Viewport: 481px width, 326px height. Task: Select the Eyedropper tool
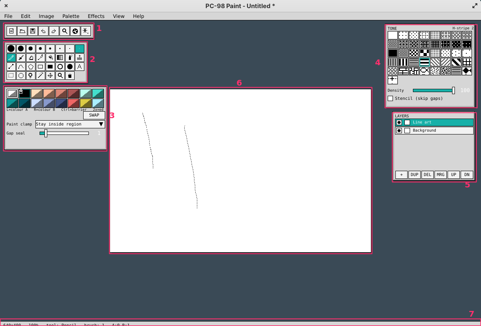click(x=40, y=57)
